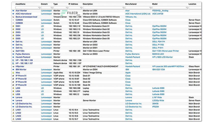Viewport: 213px width, 123px height.
Task: Click the search magnifier in the Model filter
Action: (x=187, y=8)
